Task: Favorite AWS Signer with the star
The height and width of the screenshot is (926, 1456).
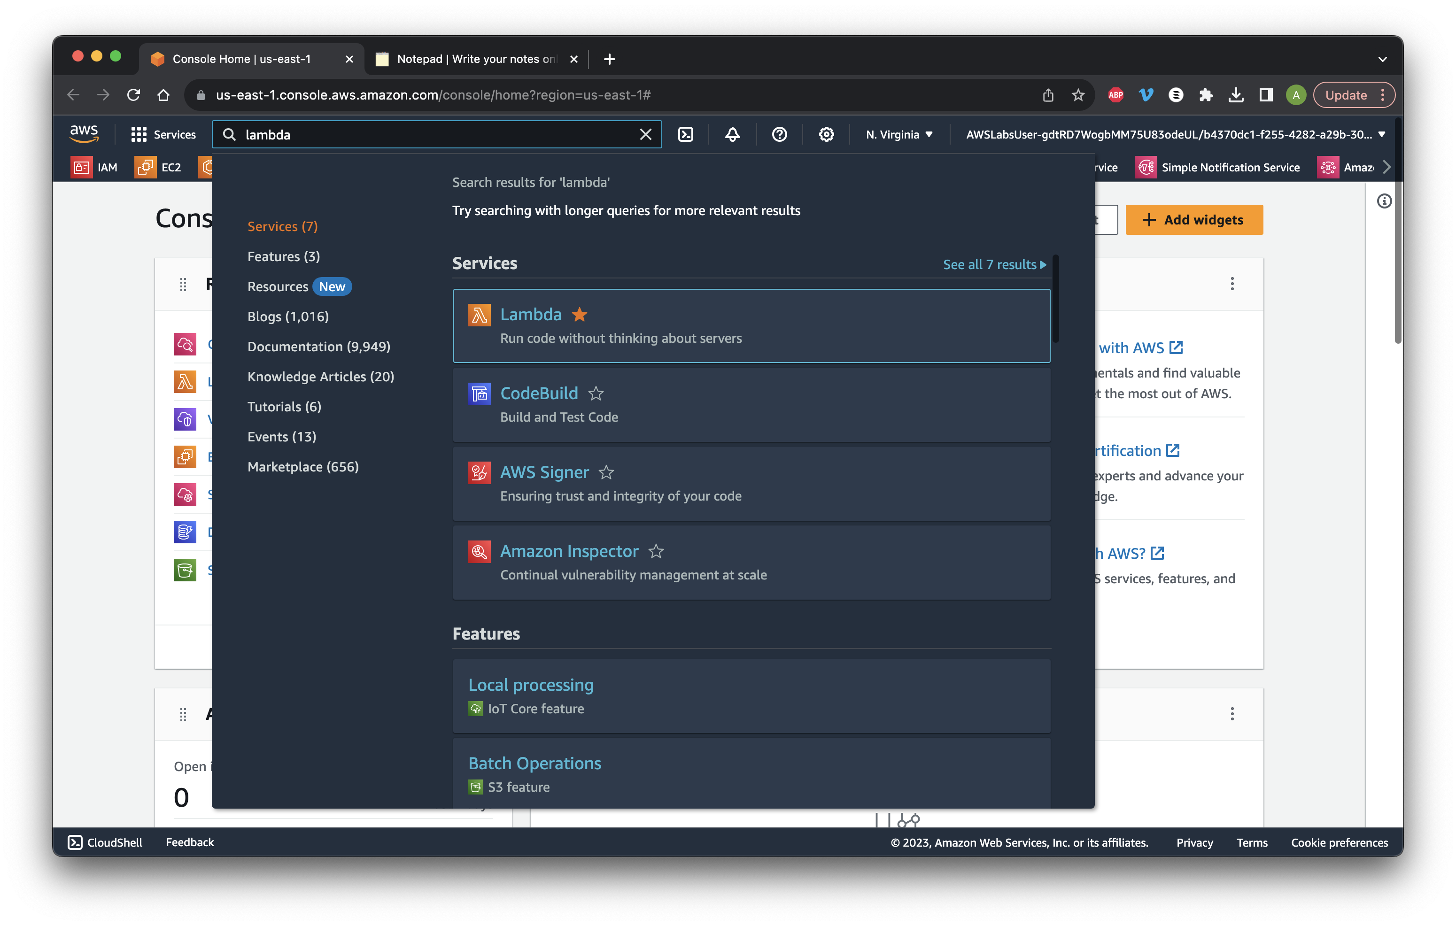Action: point(606,473)
